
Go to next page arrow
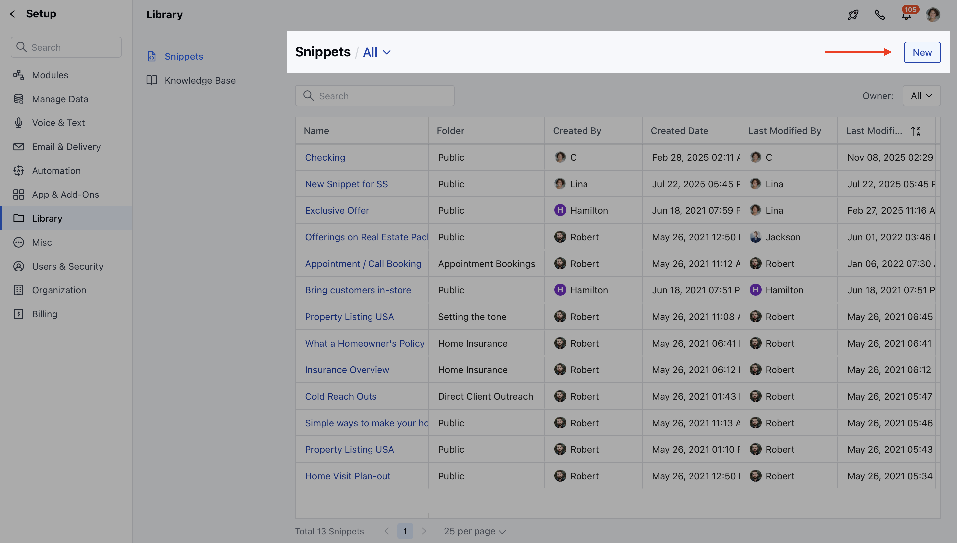(x=424, y=531)
